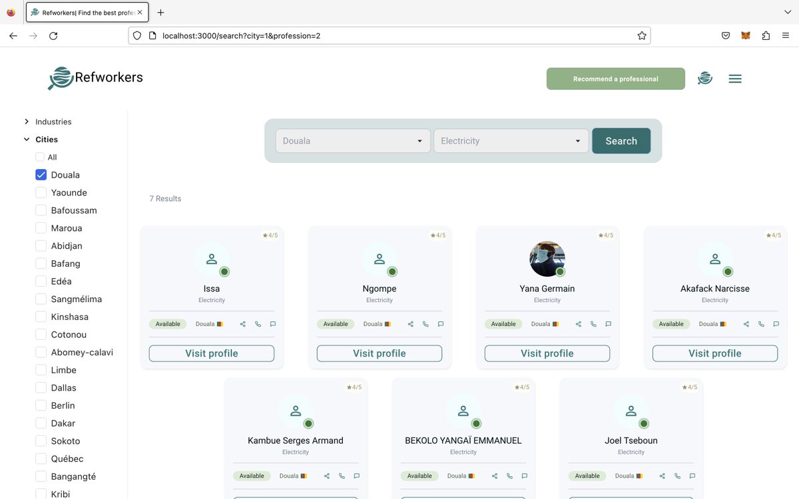Check the Yaounde city checkbox

tap(41, 193)
